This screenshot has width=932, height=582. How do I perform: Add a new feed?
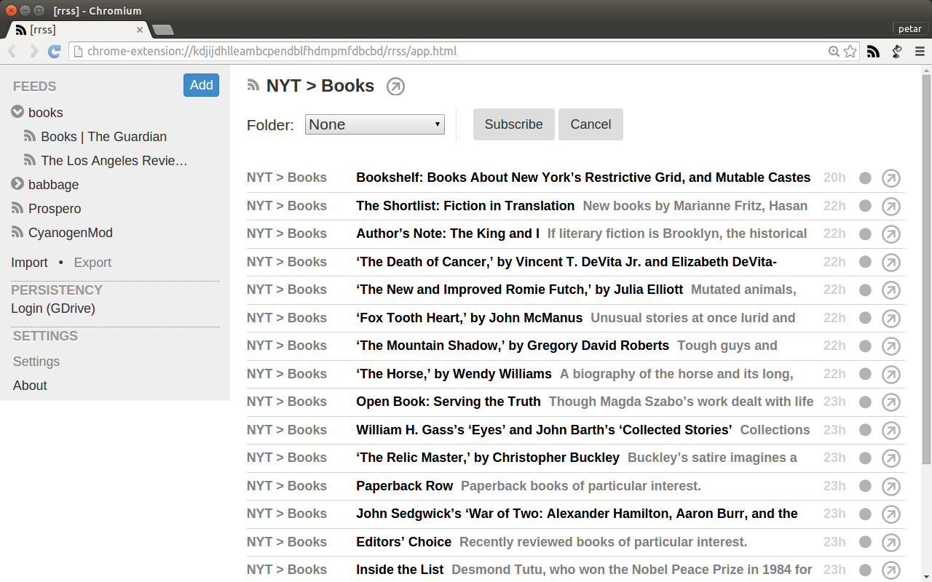coord(201,85)
